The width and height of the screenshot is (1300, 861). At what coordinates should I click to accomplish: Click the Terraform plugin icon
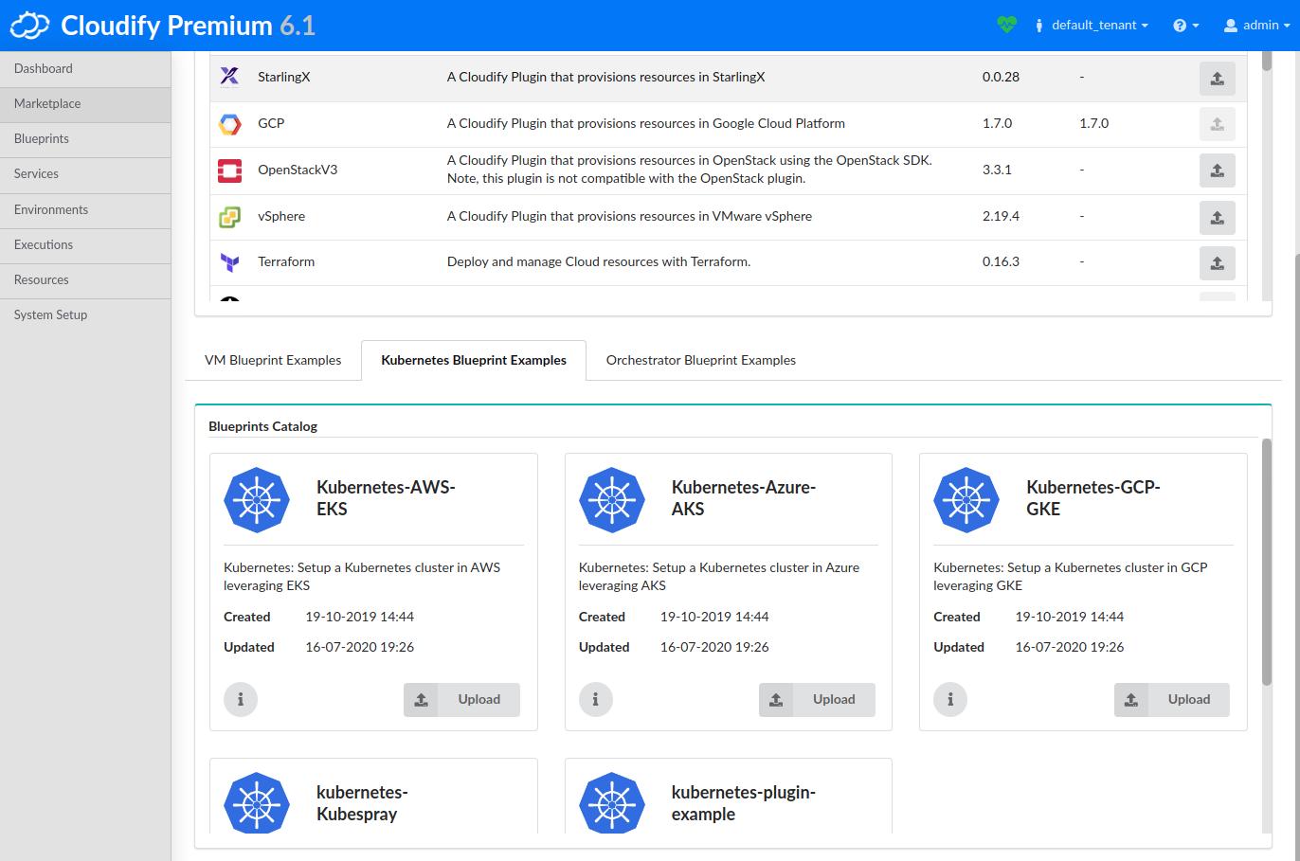[228, 262]
